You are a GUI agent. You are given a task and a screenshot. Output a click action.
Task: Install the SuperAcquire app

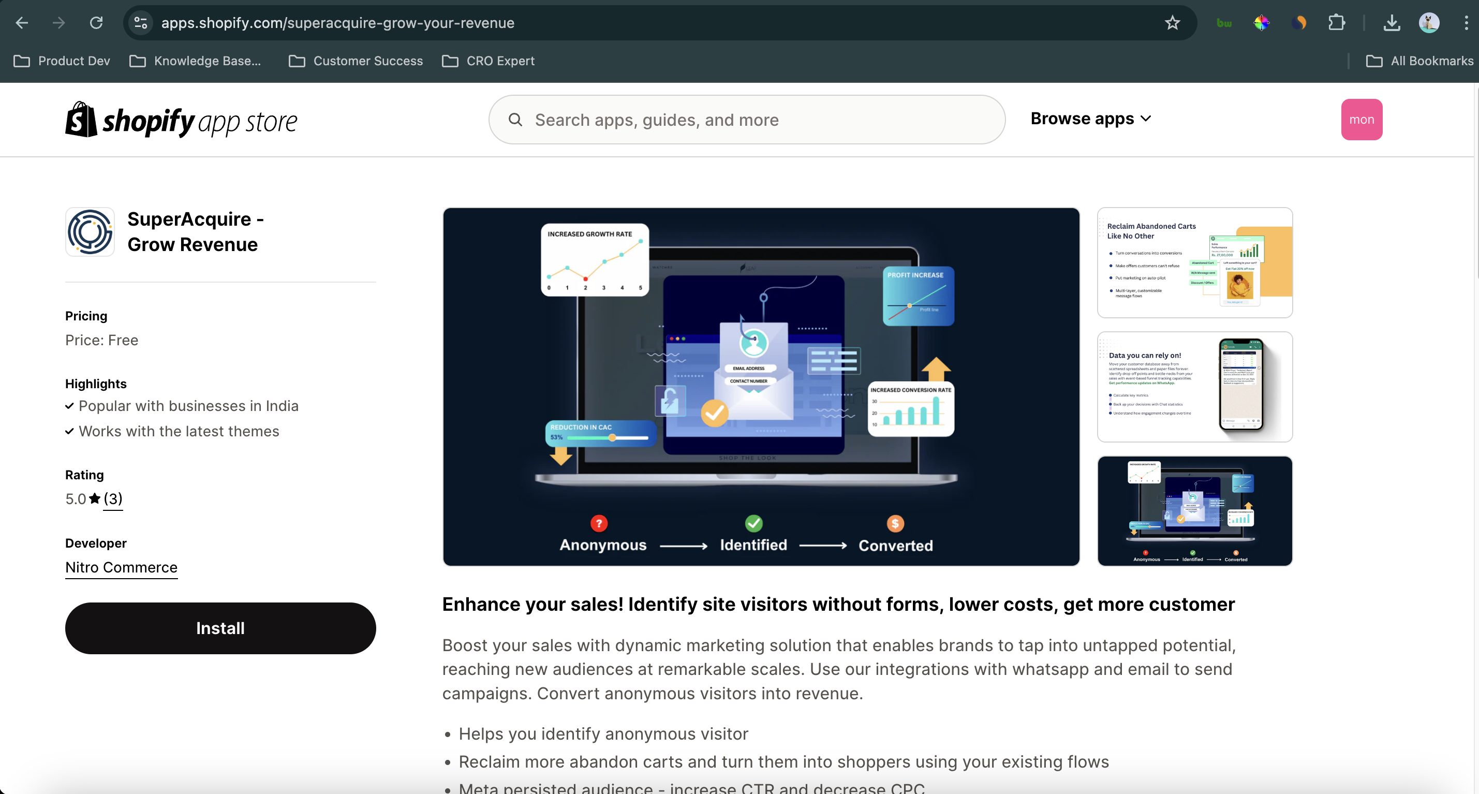pos(220,628)
